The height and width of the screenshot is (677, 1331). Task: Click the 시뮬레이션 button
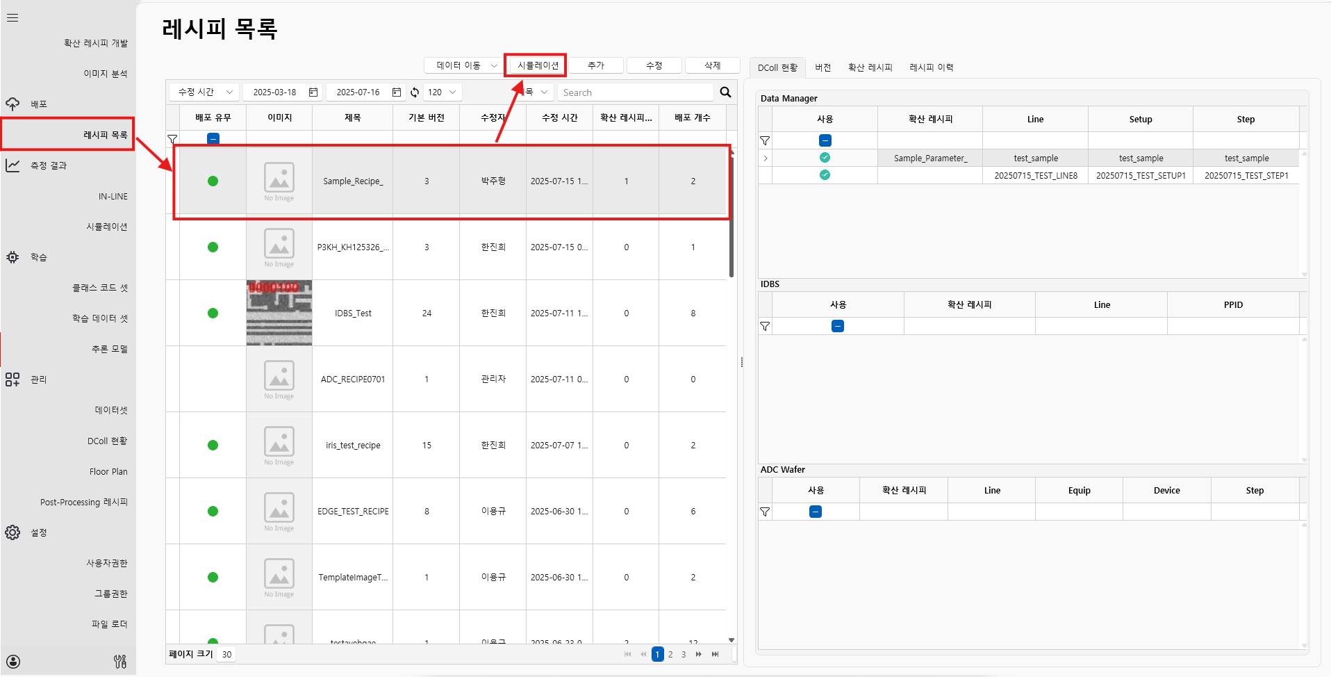[x=537, y=65]
